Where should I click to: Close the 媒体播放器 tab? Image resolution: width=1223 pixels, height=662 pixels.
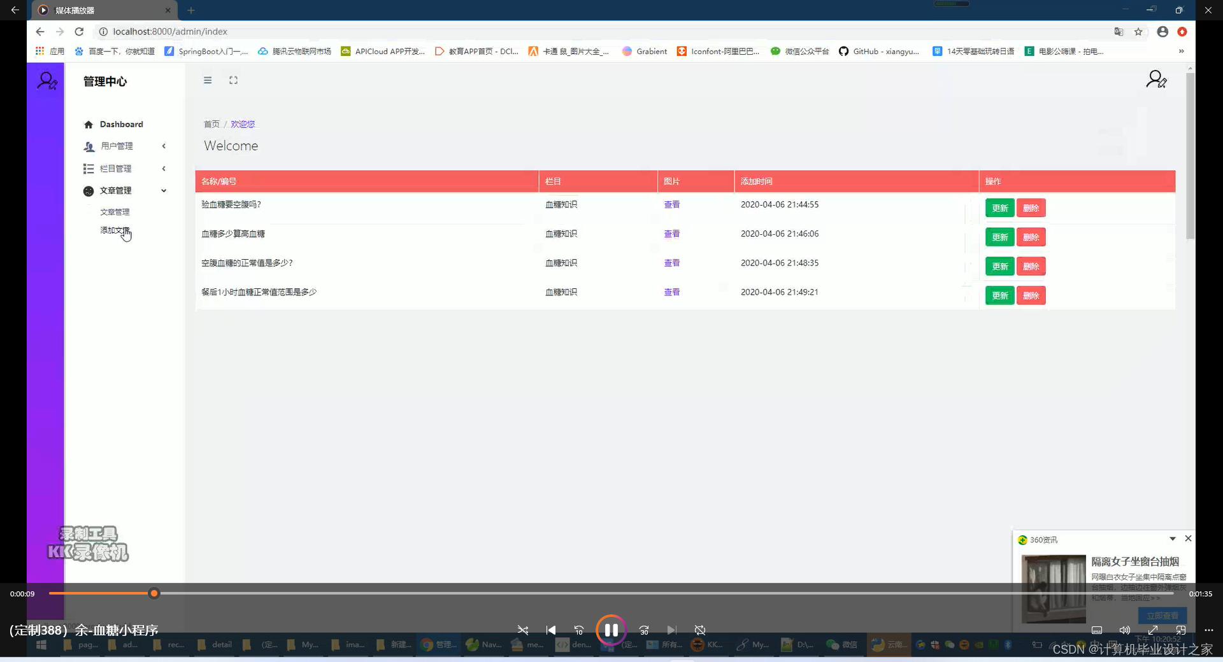(x=168, y=10)
